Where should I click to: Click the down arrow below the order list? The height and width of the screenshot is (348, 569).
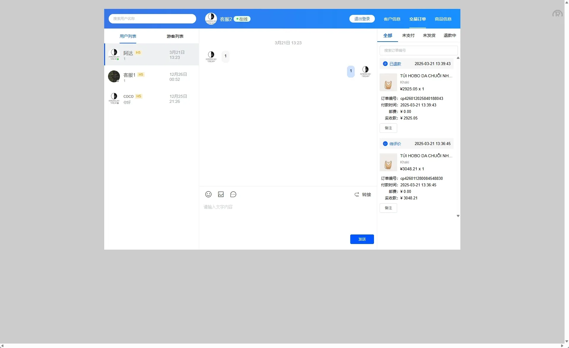[458, 216]
